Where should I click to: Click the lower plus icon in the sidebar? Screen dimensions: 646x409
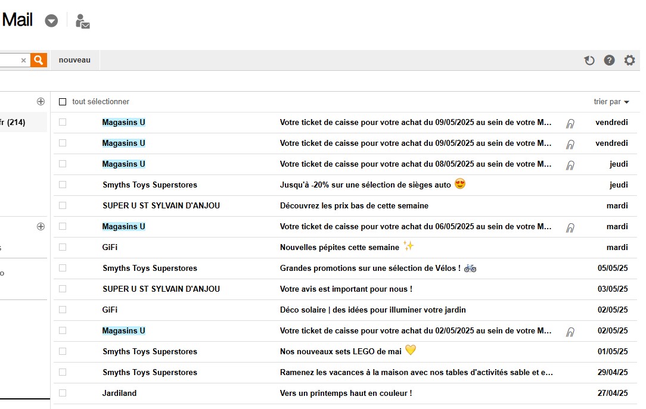coord(41,226)
